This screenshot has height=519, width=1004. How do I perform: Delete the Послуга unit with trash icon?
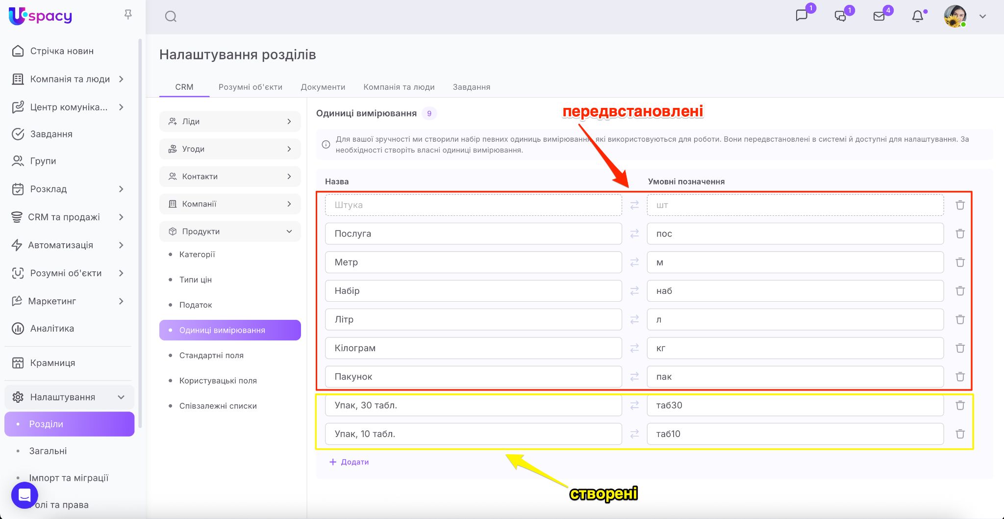pyautogui.click(x=960, y=234)
